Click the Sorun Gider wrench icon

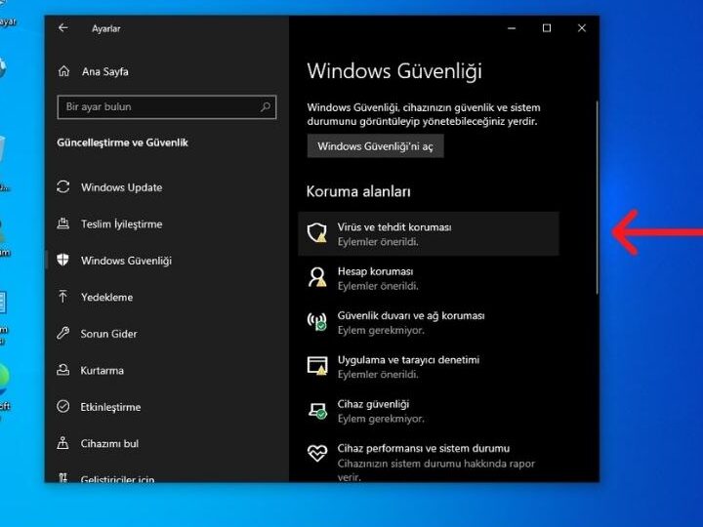(x=63, y=333)
